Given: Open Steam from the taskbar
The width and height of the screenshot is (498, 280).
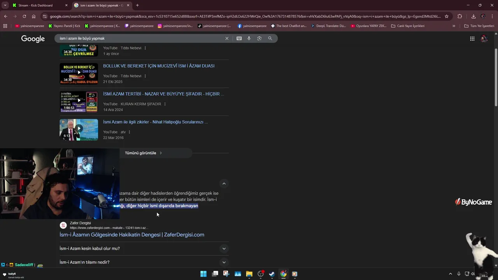Looking at the screenshot, I should click(x=272, y=274).
